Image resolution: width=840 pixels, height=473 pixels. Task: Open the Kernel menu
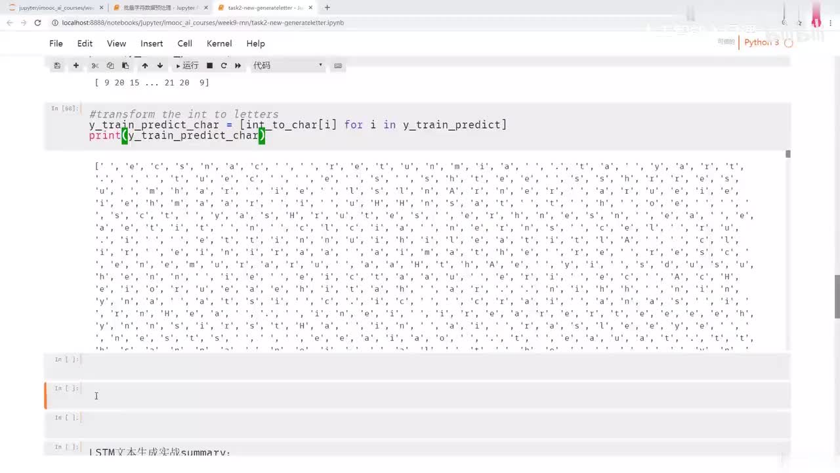tap(219, 43)
